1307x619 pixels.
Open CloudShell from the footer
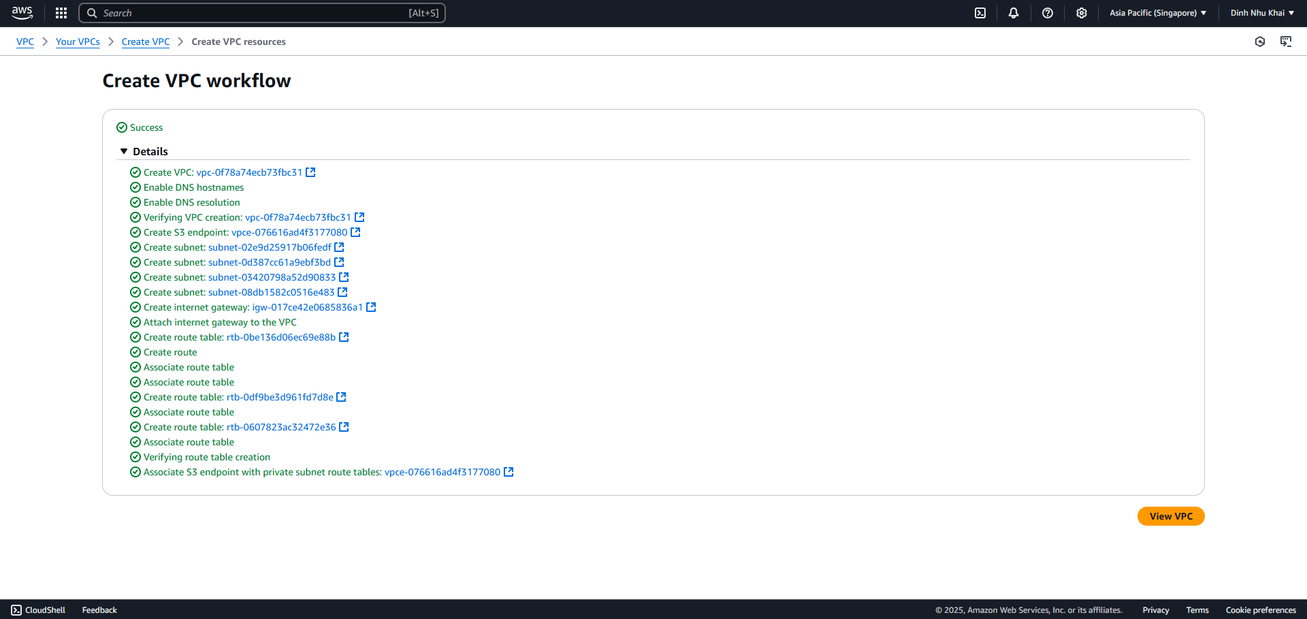[38, 610]
